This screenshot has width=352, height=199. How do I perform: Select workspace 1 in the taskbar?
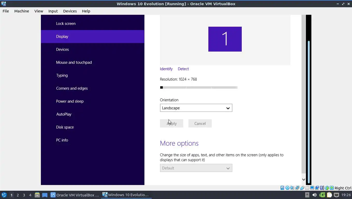pos(11,195)
